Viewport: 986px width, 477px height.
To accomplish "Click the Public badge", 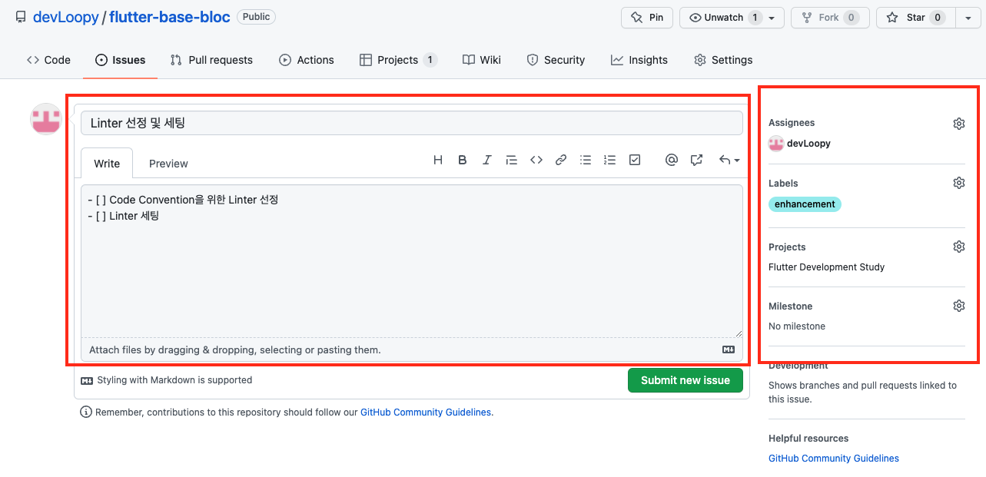I will pyautogui.click(x=256, y=17).
